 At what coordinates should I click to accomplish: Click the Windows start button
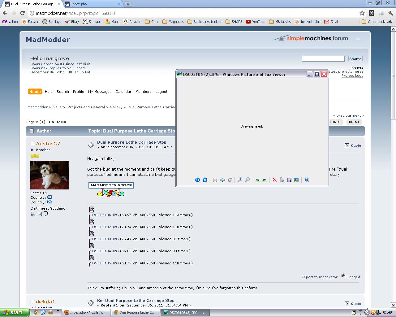point(15,312)
